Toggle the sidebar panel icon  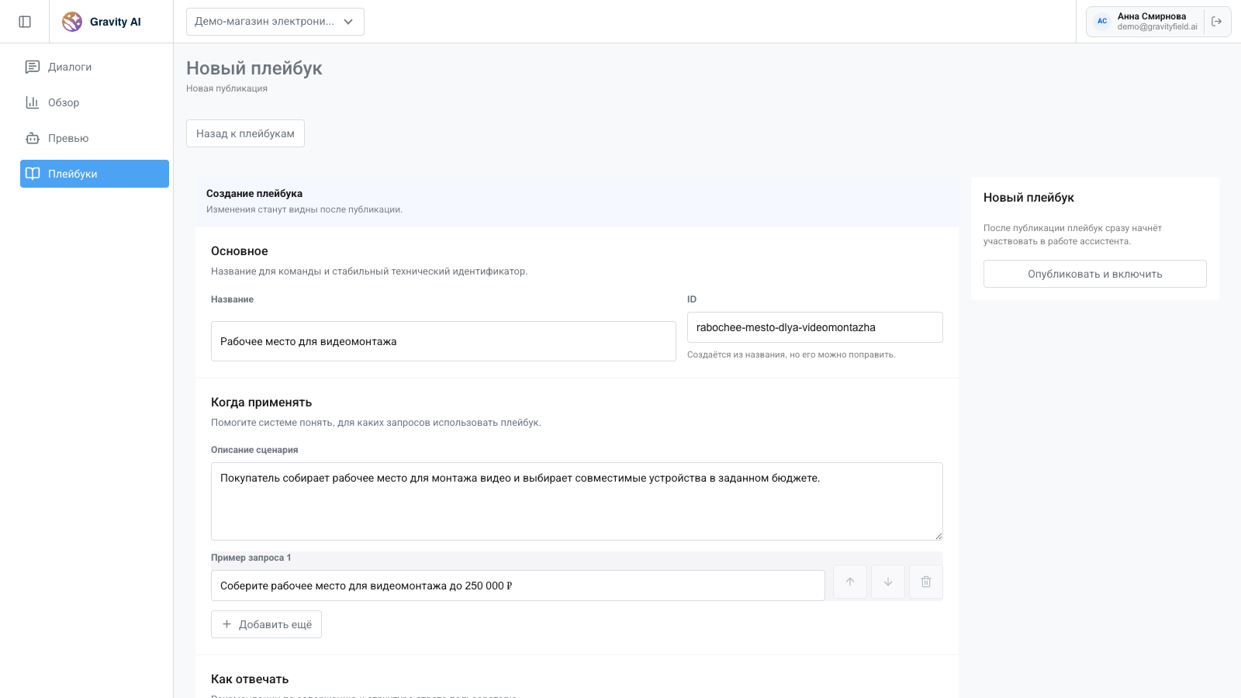point(25,22)
